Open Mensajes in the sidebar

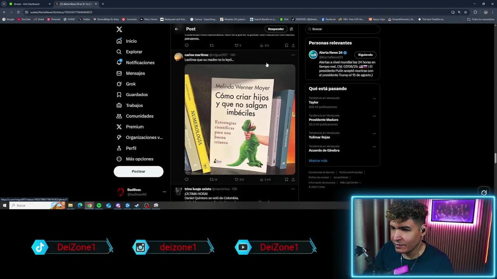(130, 73)
